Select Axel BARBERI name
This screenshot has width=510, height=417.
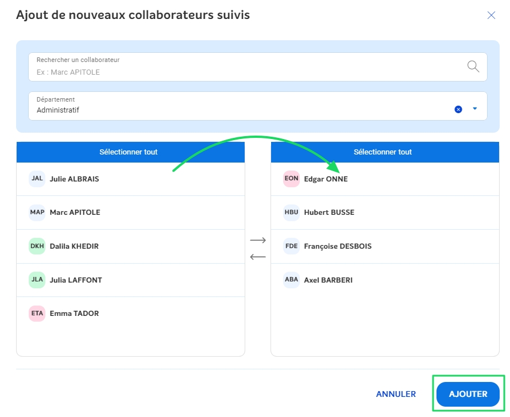coord(328,280)
